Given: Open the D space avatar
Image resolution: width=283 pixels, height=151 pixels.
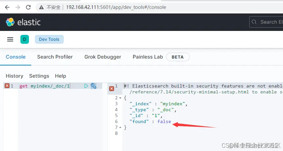Looking at the screenshot, I should [25, 39].
